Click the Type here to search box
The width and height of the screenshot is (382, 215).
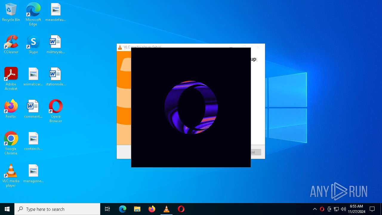(57, 209)
